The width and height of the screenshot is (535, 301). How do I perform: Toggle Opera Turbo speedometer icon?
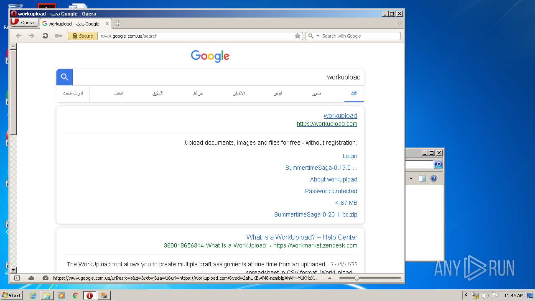pyautogui.click(x=46, y=278)
